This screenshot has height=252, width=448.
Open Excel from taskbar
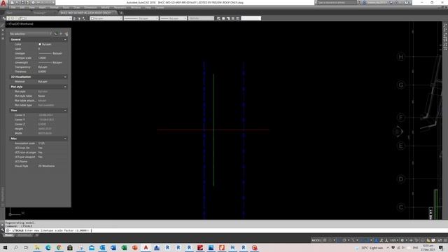click(x=125, y=248)
